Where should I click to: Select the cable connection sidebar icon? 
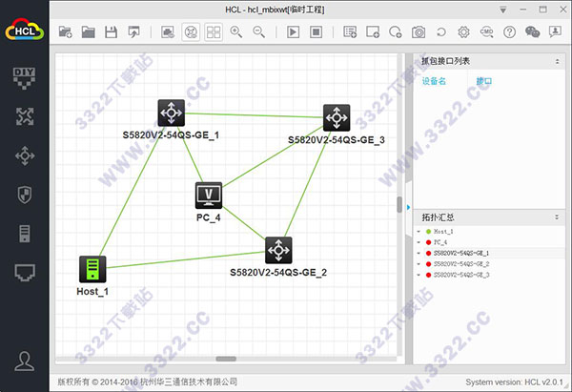click(25, 273)
